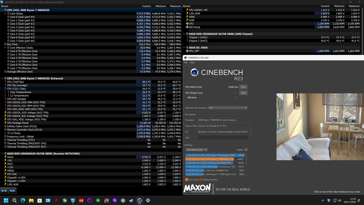Click the brown Identical System legend swatch

pyautogui.click(x=201, y=180)
